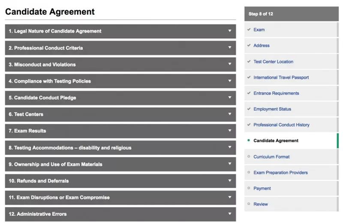Click green dot beside Candidate Agreement step

point(249,140)
